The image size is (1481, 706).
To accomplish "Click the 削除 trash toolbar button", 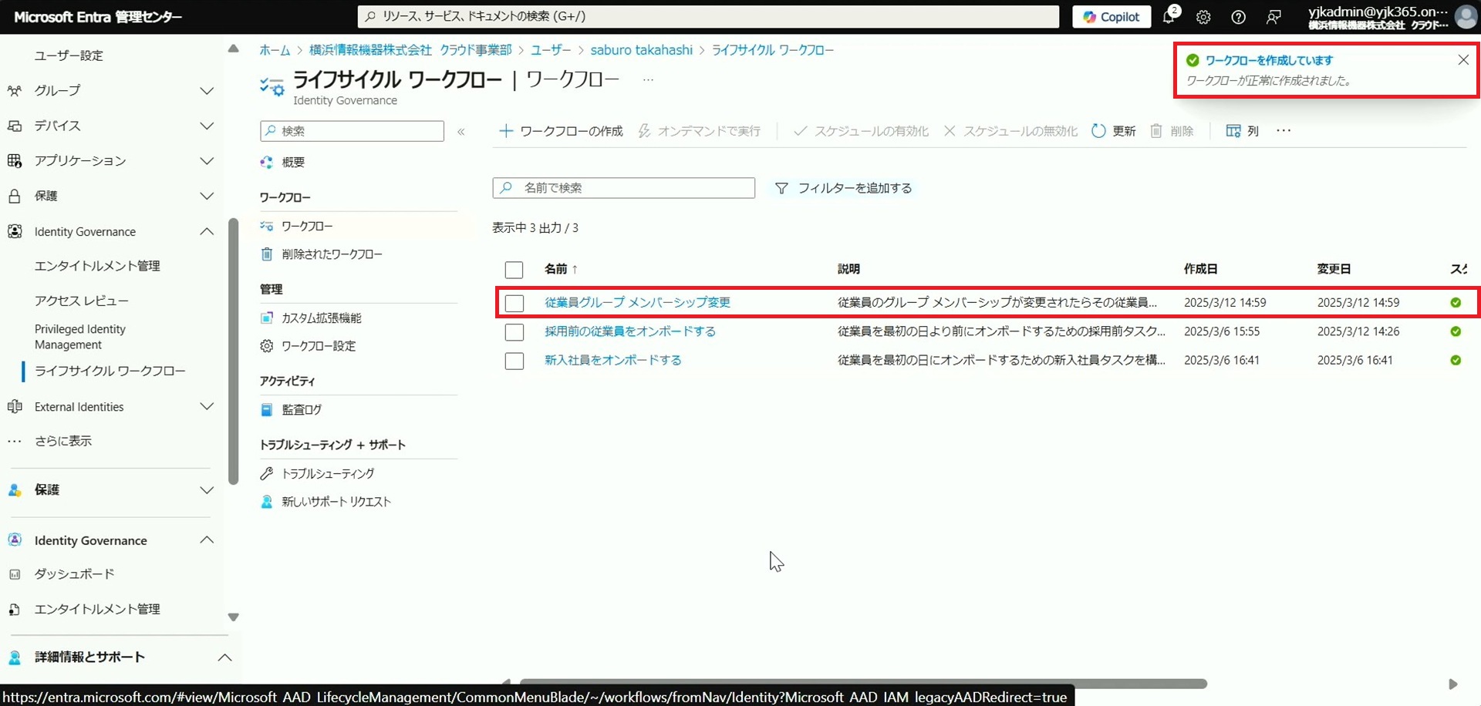I will pos(1172,131).
